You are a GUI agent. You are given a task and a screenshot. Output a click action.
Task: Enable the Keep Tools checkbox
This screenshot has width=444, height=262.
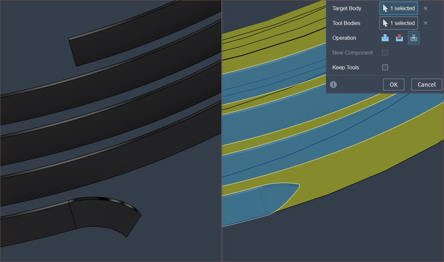coord(385,67)
